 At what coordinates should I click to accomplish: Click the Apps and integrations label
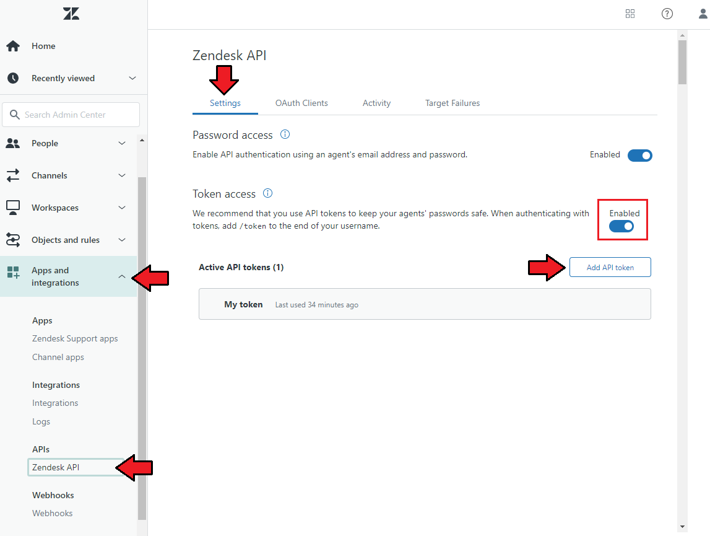(x=55, y=276)
